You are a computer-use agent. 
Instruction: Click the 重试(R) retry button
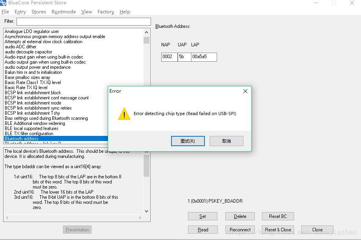coord(188,141)
